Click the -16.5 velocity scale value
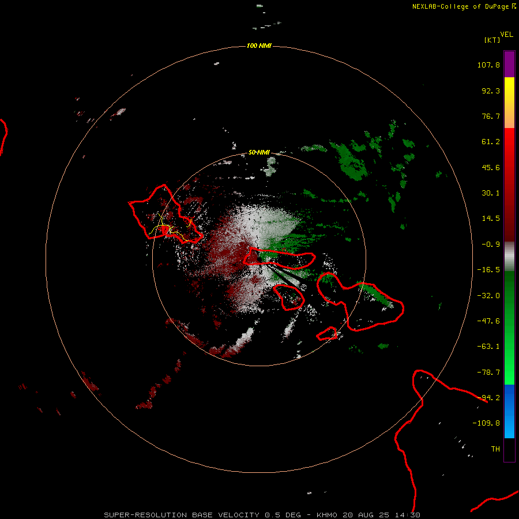 (x=488, y=270)
